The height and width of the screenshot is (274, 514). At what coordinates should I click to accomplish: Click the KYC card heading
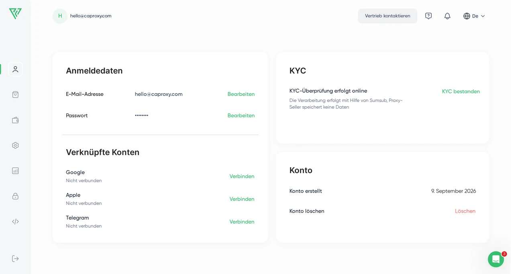[298, 71]
